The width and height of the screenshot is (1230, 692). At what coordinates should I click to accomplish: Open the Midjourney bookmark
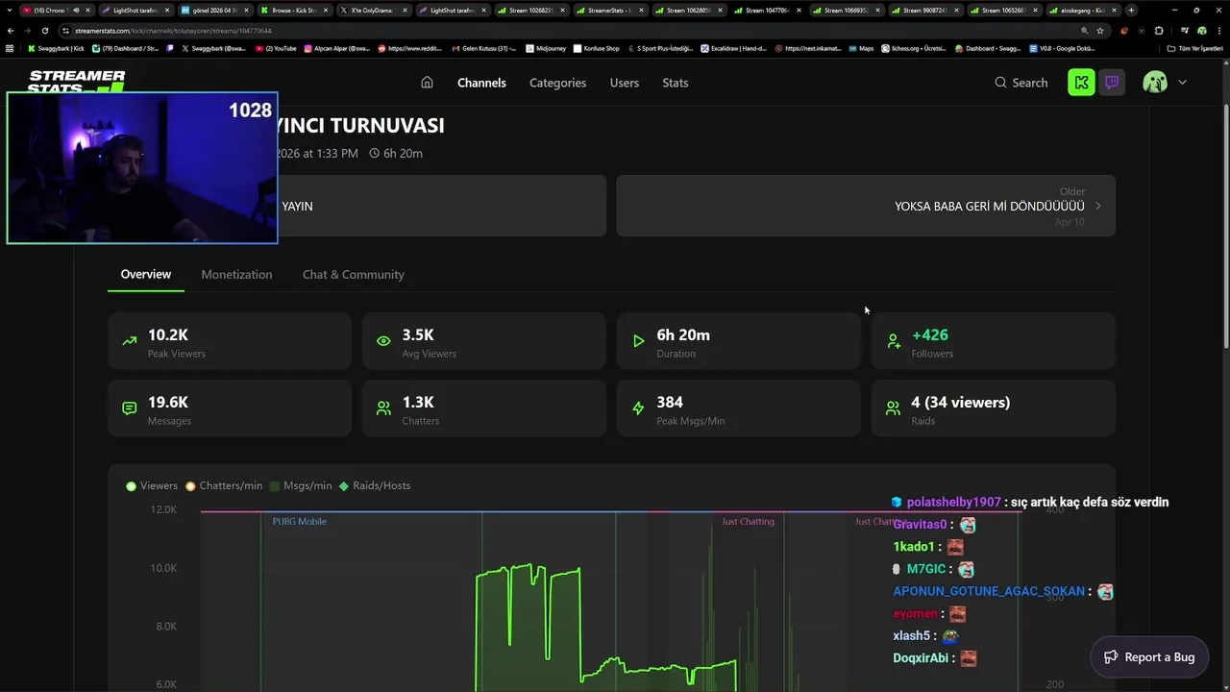[x=546, y=48]
